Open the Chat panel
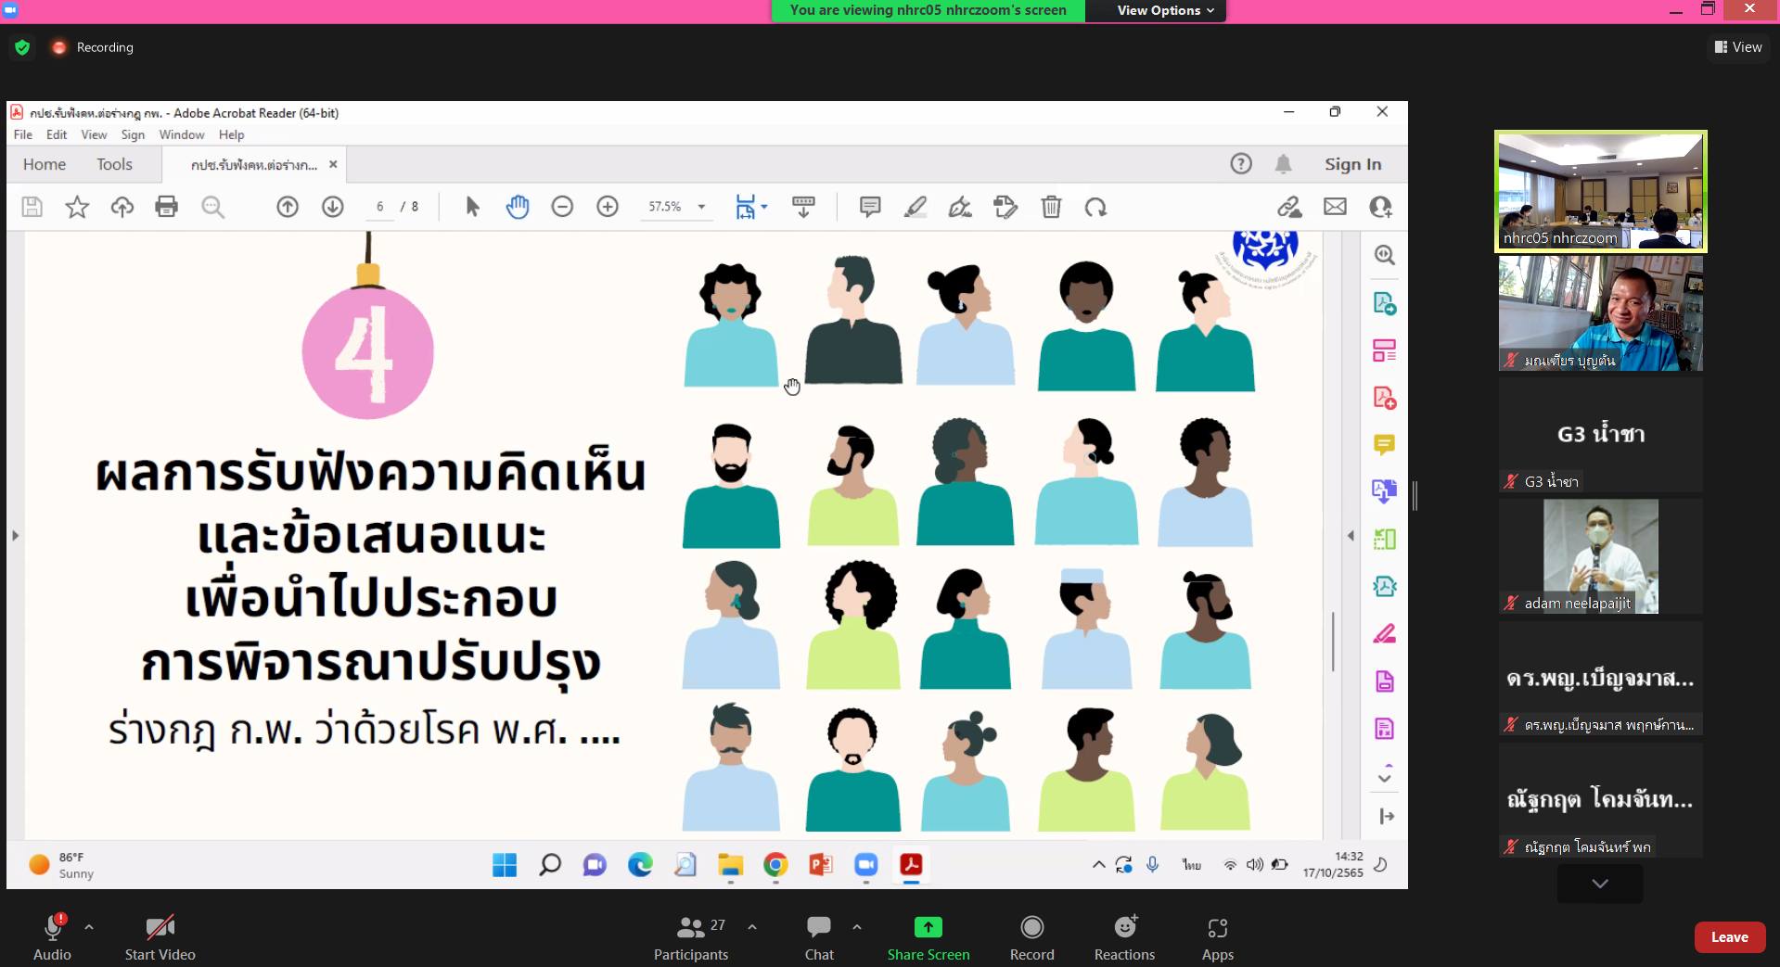This screenshot has width=1780, height=967. tap(818, 928)
